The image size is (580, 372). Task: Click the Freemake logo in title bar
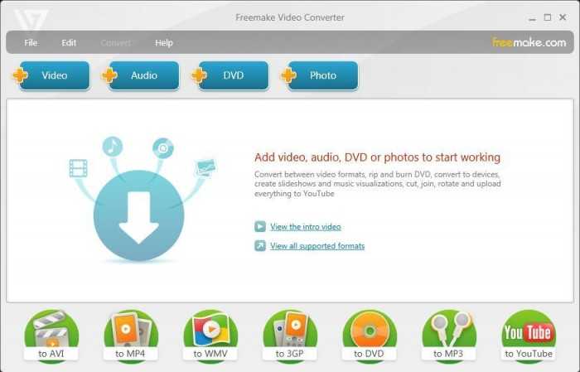(31, 20)
